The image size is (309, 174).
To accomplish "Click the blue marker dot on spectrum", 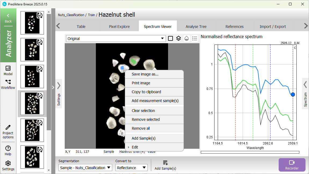I will (x=293, y=95).
